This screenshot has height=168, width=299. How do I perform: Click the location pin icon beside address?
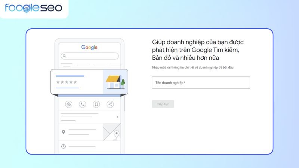pyautogui.click(x=64, y=132)
